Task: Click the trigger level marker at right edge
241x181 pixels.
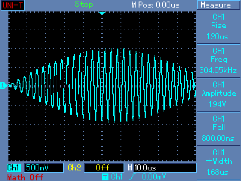Action: (195, 85)
